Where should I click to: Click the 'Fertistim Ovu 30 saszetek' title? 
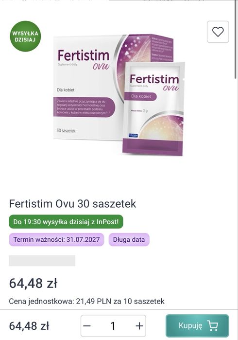[72, 204]
